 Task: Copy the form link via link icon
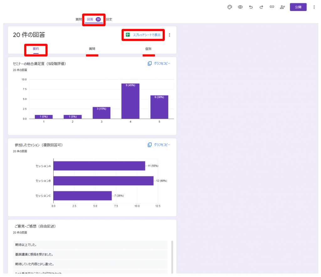[x=272, y=7]
